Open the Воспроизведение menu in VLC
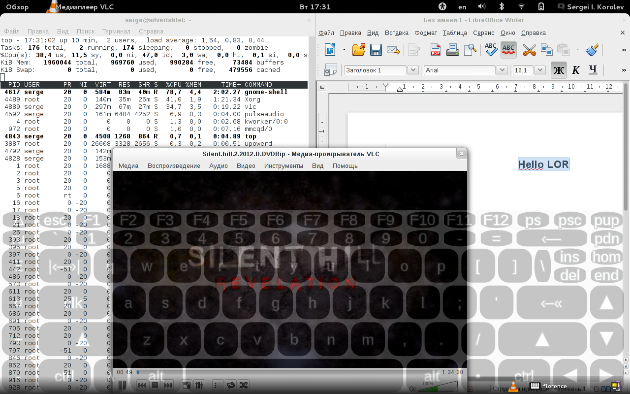 174,165
